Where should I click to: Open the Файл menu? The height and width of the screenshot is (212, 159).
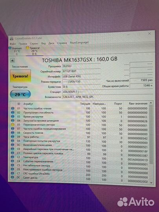click(x=13, y=44)
